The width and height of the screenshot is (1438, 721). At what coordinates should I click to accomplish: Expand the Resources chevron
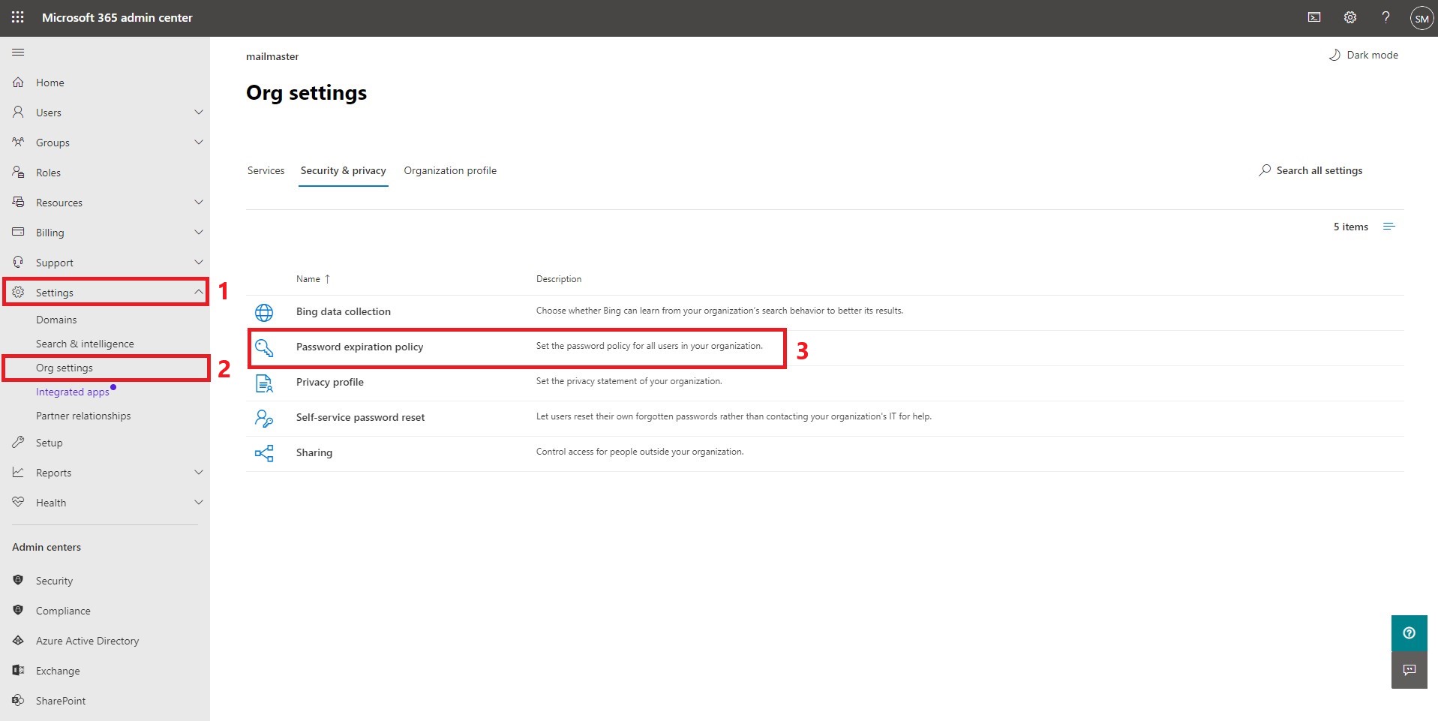click(199, 203)
